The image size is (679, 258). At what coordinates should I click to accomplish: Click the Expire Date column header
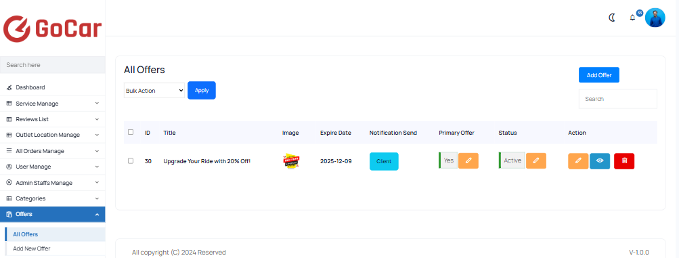(x=336, y=133)
